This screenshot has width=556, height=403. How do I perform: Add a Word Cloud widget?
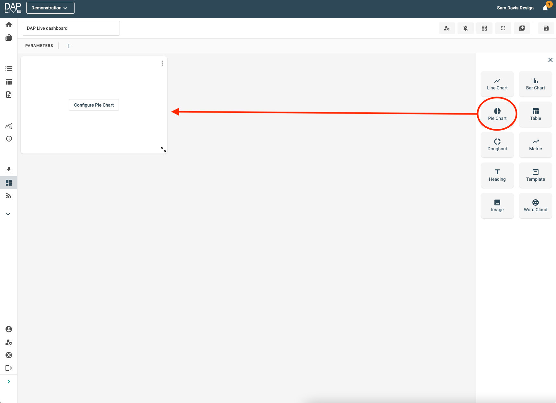(x=535, y=206)
